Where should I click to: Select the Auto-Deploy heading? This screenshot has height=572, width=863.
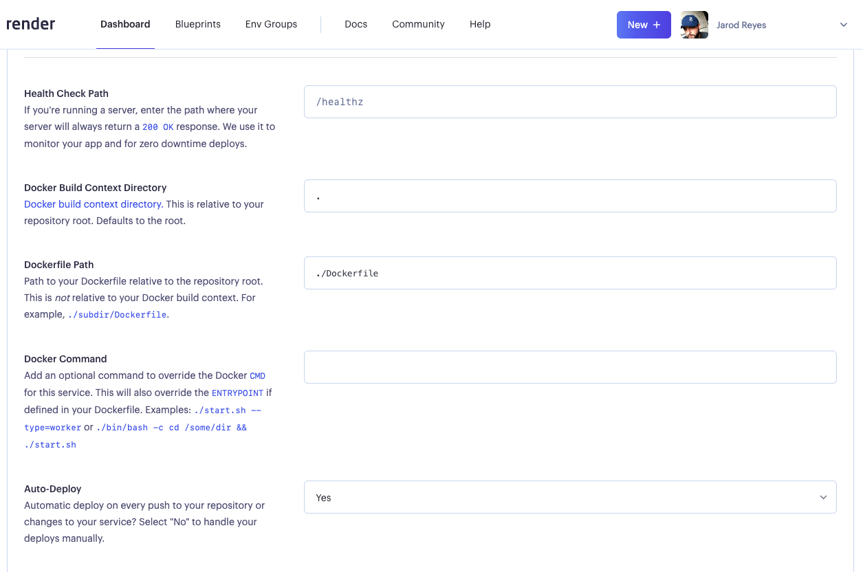[x=53, y=489]
